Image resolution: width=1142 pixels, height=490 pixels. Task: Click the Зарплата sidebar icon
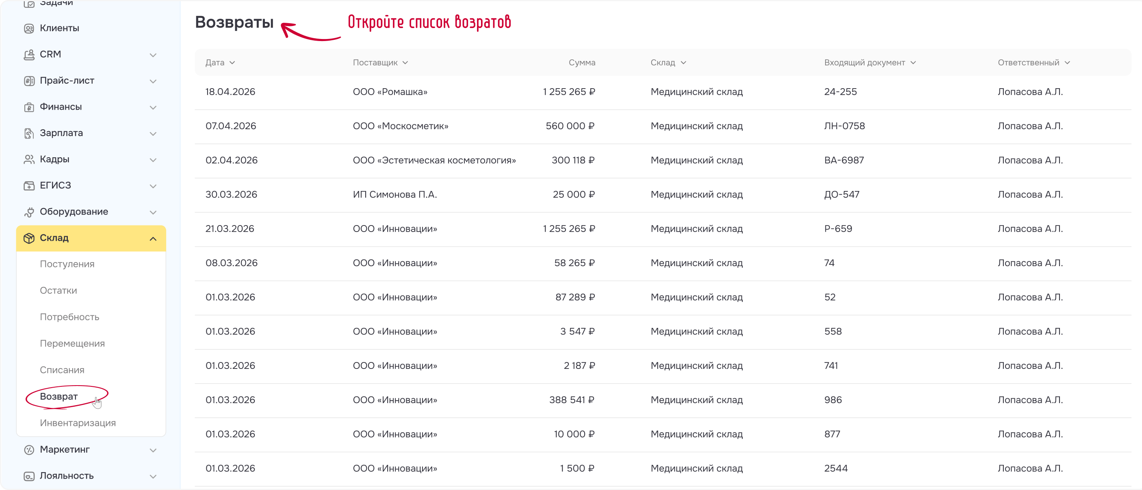pyautogui.click(x=29, y=133)
